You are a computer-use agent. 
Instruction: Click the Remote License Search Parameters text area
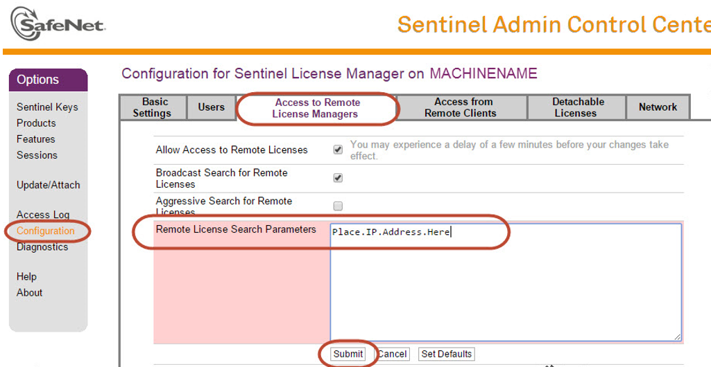pyautogui.click(x=506, y=282)
